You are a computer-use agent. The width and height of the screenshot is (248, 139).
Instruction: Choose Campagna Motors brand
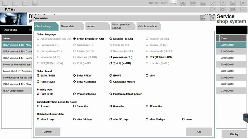(122, 82)
